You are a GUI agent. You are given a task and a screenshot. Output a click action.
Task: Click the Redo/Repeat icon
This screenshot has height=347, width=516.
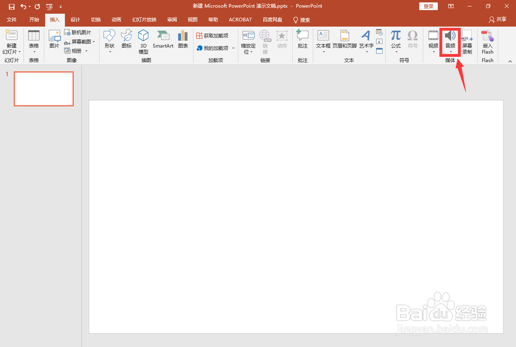click(x=37, y=6)
